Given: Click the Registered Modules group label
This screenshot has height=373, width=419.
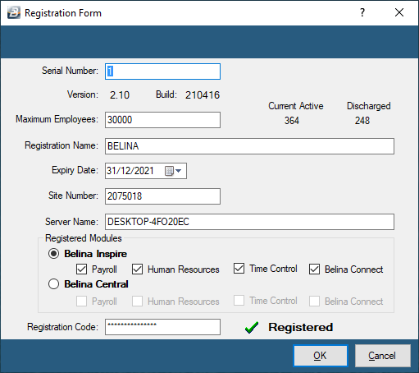Looking at the screenshot, I should pyautogui.click(x=84, y=238).
